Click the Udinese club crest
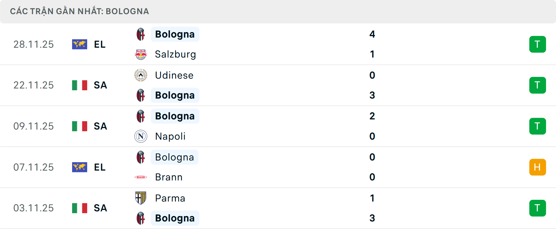This screenshot has width=556, height=229. (141, 75)
